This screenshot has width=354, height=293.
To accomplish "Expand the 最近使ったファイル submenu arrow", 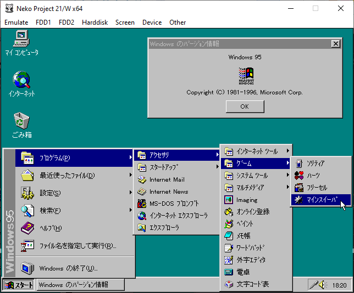I will point(130,175).
